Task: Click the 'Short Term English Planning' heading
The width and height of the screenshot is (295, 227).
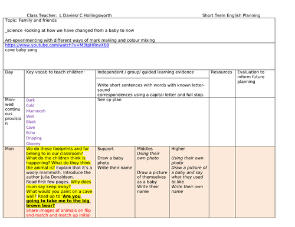Action: click(x=231, y=15)
